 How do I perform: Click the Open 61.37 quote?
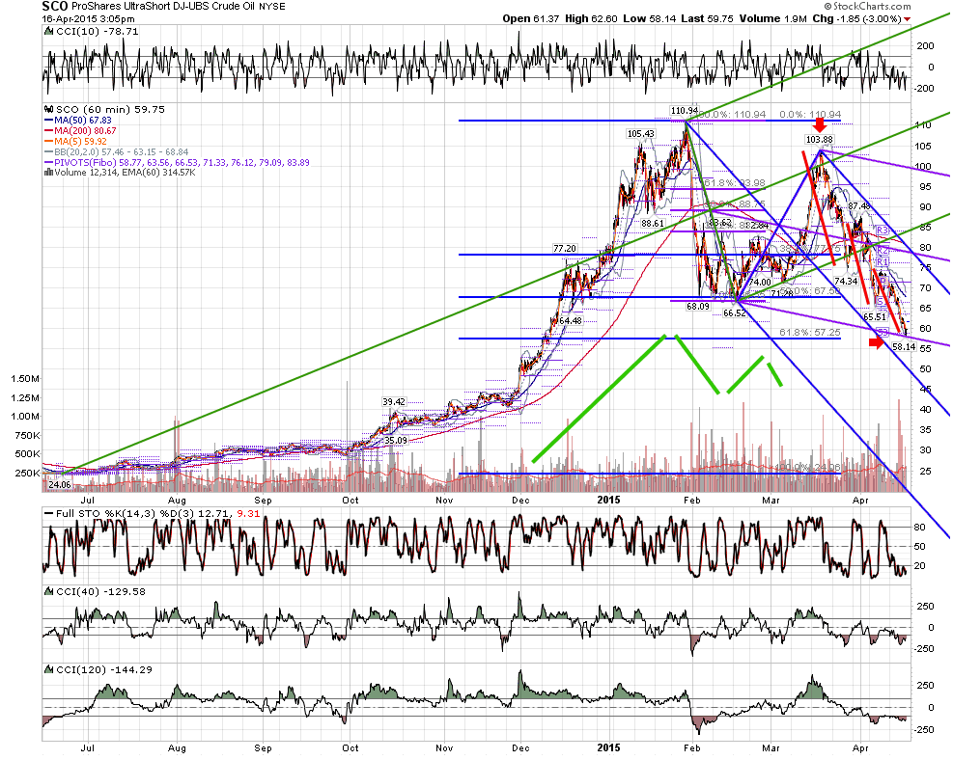(x=531, y=19)
